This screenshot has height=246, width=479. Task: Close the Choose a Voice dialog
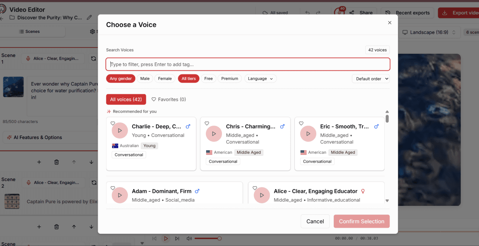390,23
